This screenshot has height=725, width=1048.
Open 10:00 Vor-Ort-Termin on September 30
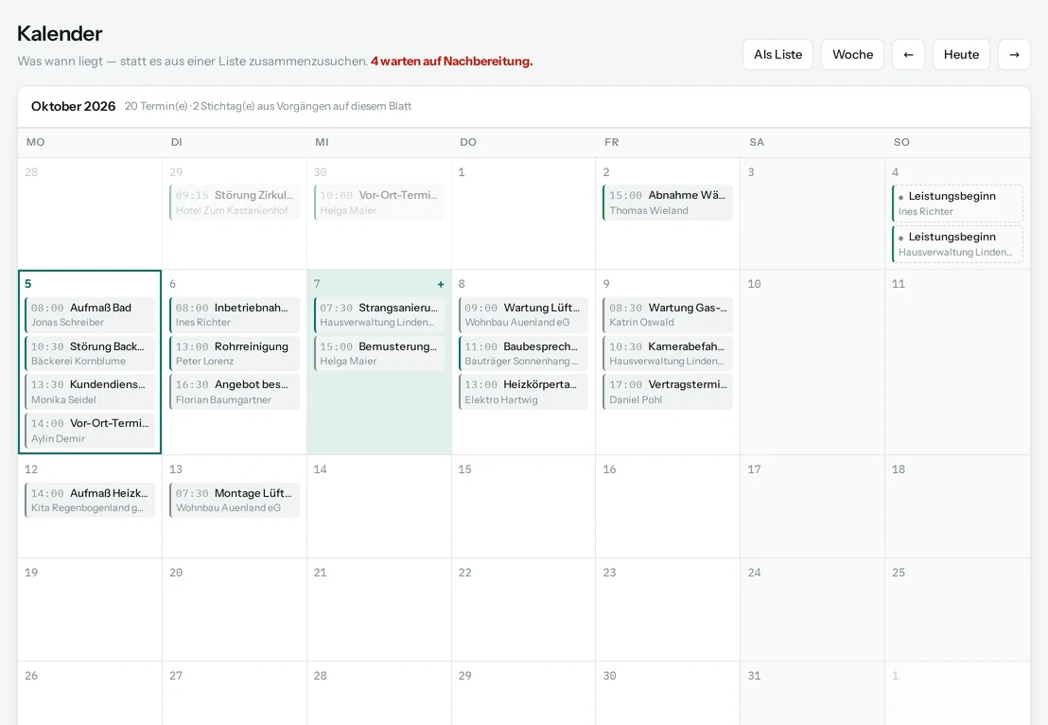379,203
